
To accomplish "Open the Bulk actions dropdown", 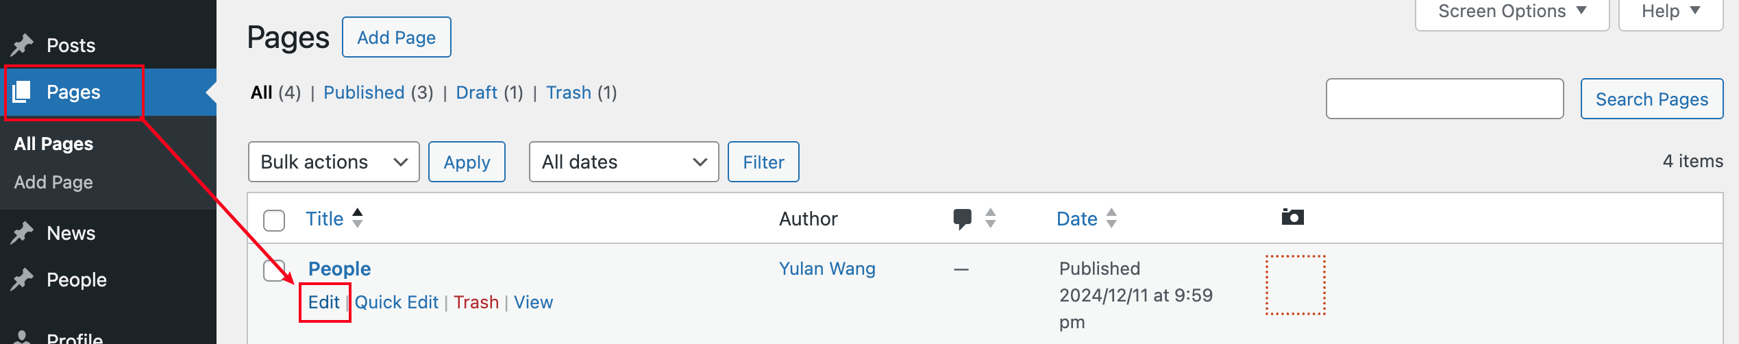I will [x=334, y=162].
